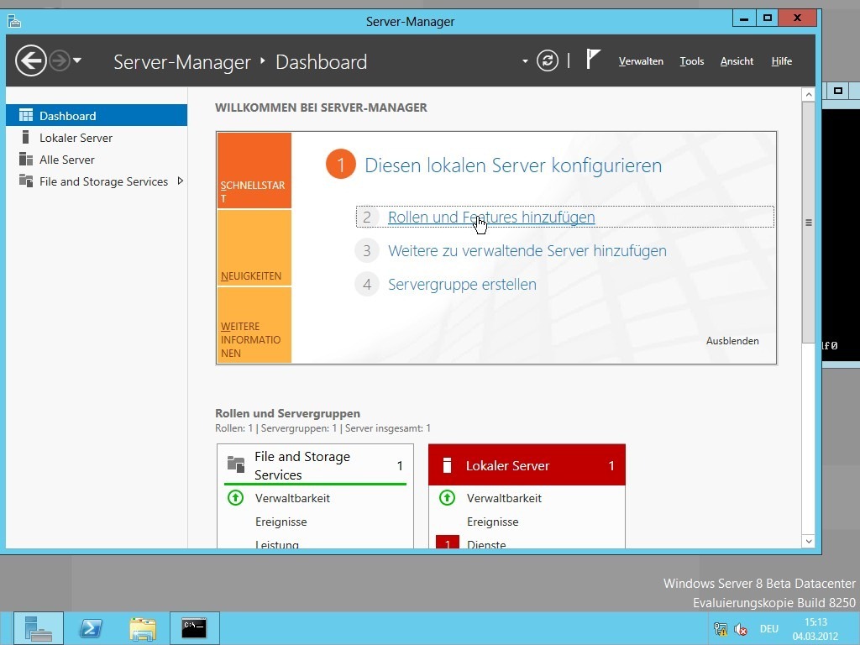
Task: Click Dienste in Lokaler Server tile
Action: [486, 543]
